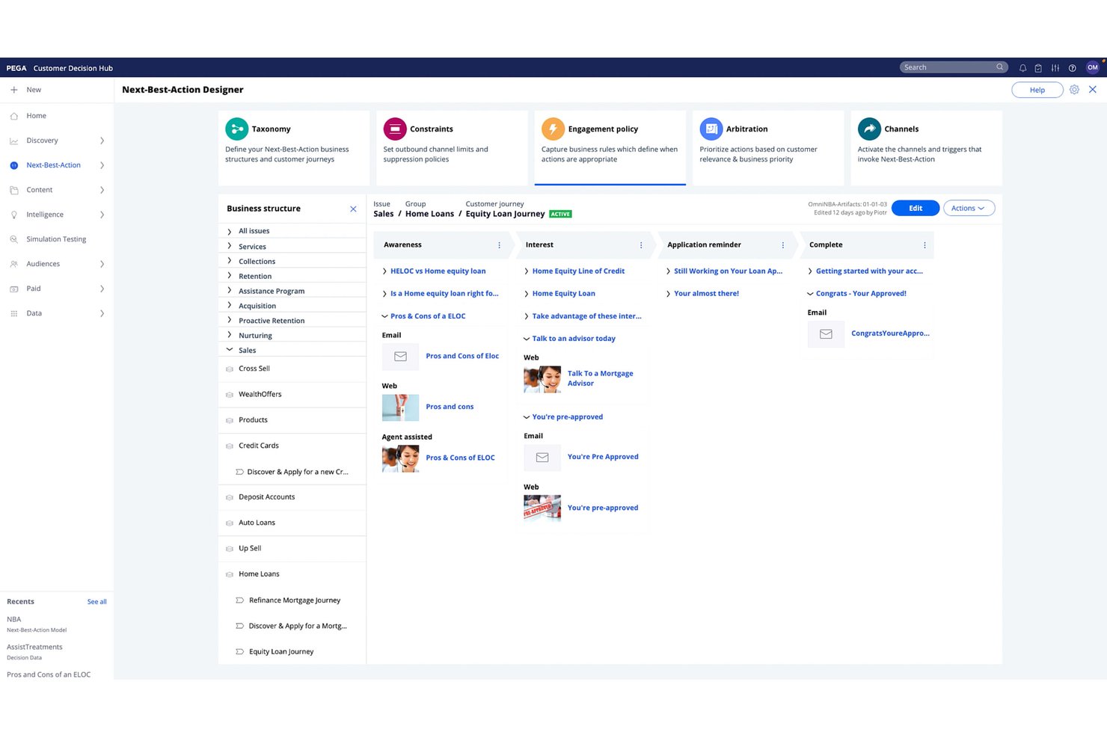
Task: Open the Paid navigation item
Action: click(x=57, y=289)
